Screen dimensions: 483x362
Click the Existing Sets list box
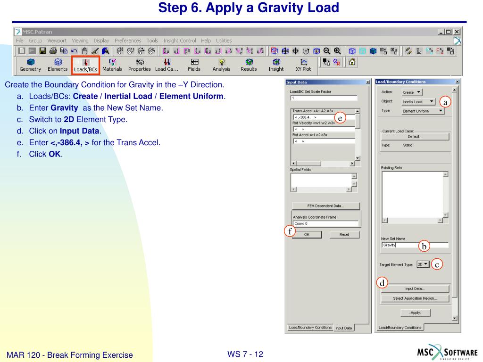412,195
